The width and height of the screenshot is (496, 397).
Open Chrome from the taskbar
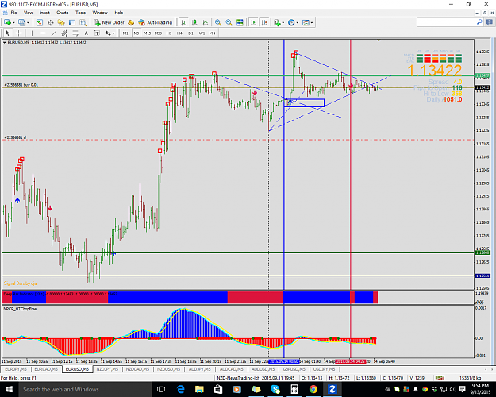pos(313,389)
